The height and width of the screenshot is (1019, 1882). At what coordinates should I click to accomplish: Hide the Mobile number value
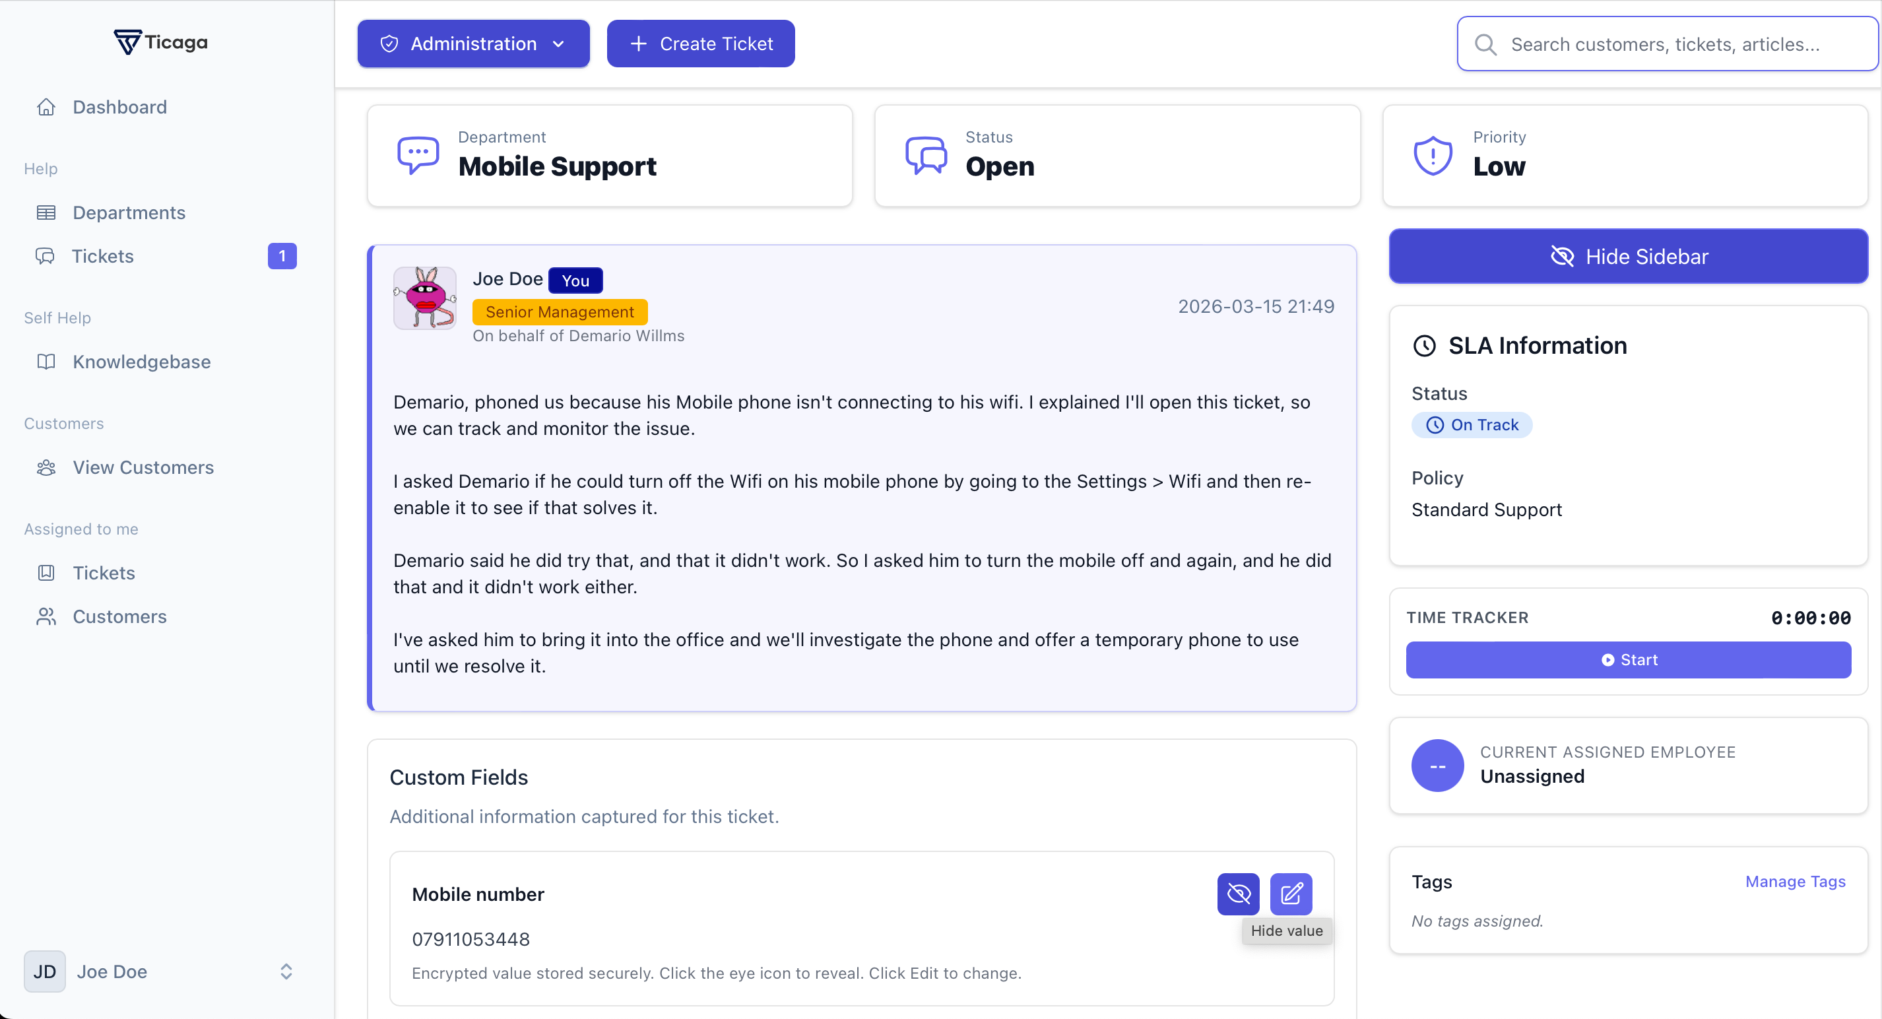(1238, 894)
